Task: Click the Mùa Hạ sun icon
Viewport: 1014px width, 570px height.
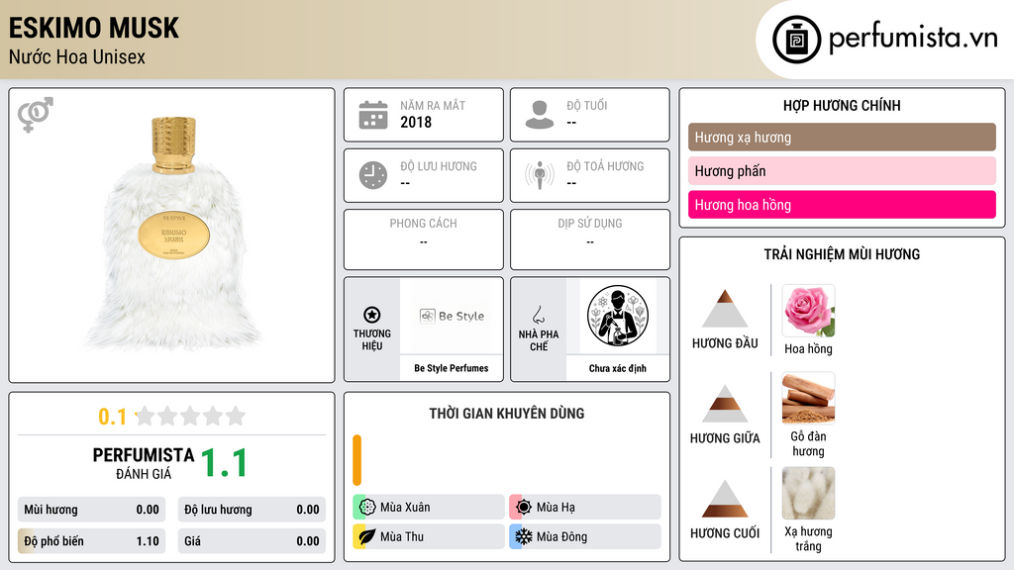Action: [x=524, y=508]
